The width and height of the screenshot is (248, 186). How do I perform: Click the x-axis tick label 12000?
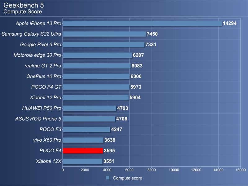tap(196, 170)
